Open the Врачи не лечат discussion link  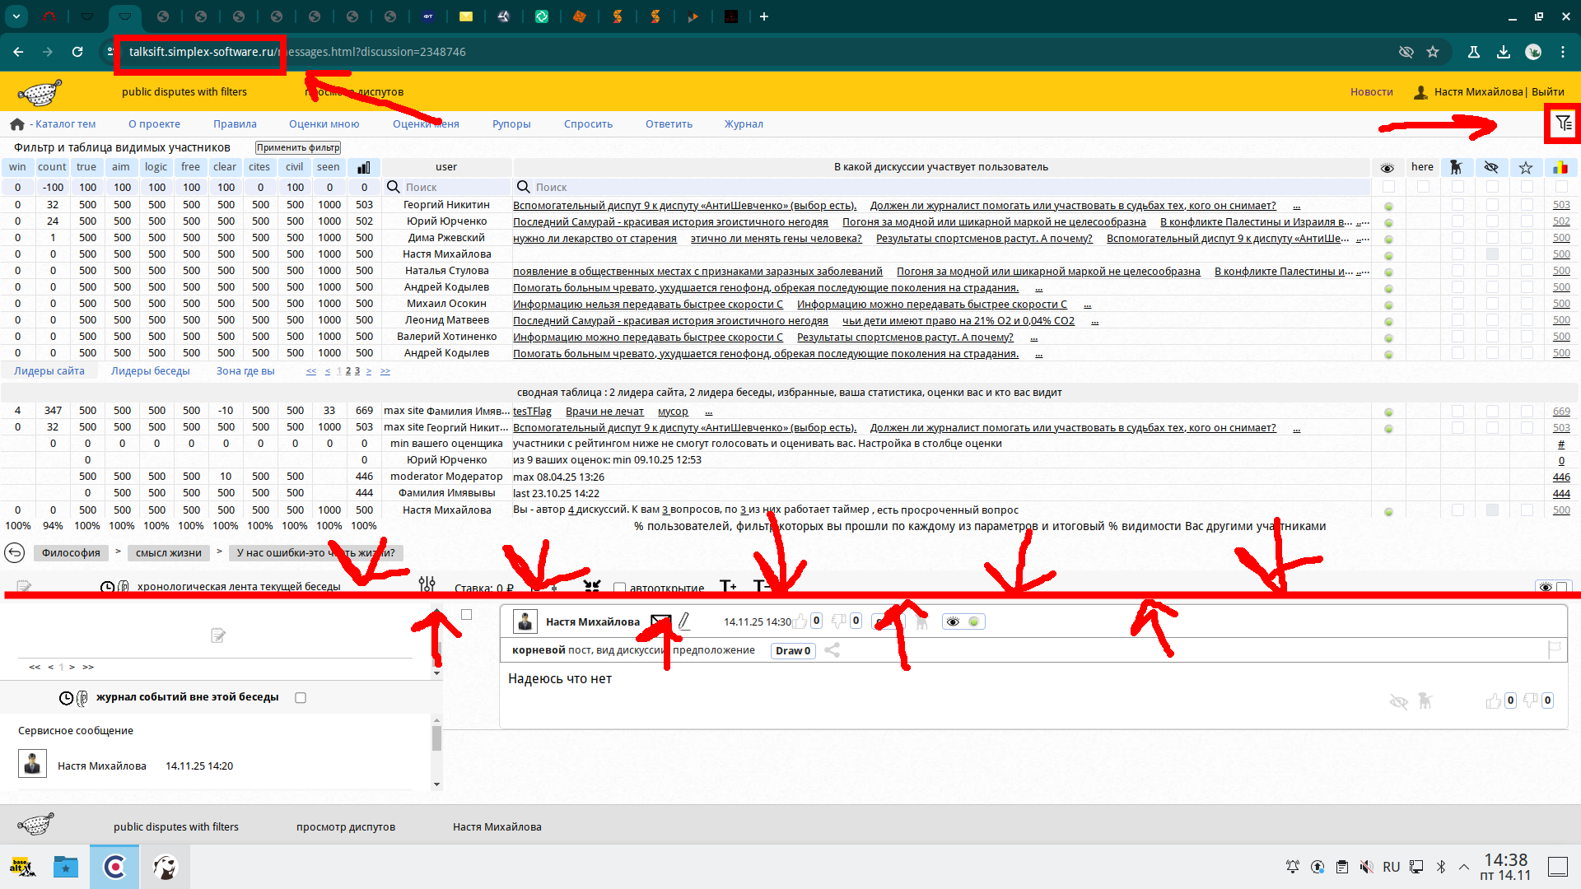click(x=604, y=411)
